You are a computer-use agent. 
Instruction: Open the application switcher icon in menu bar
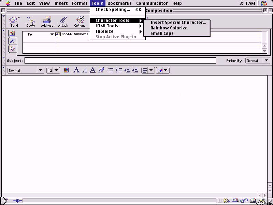tap(264, 3)
